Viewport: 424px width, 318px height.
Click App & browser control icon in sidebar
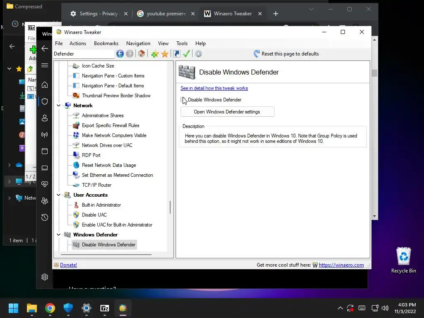click(x=45, y=151)
